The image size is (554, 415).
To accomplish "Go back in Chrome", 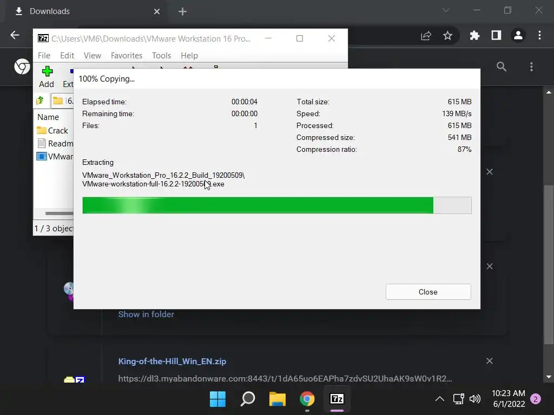I will tap(15, 35).
